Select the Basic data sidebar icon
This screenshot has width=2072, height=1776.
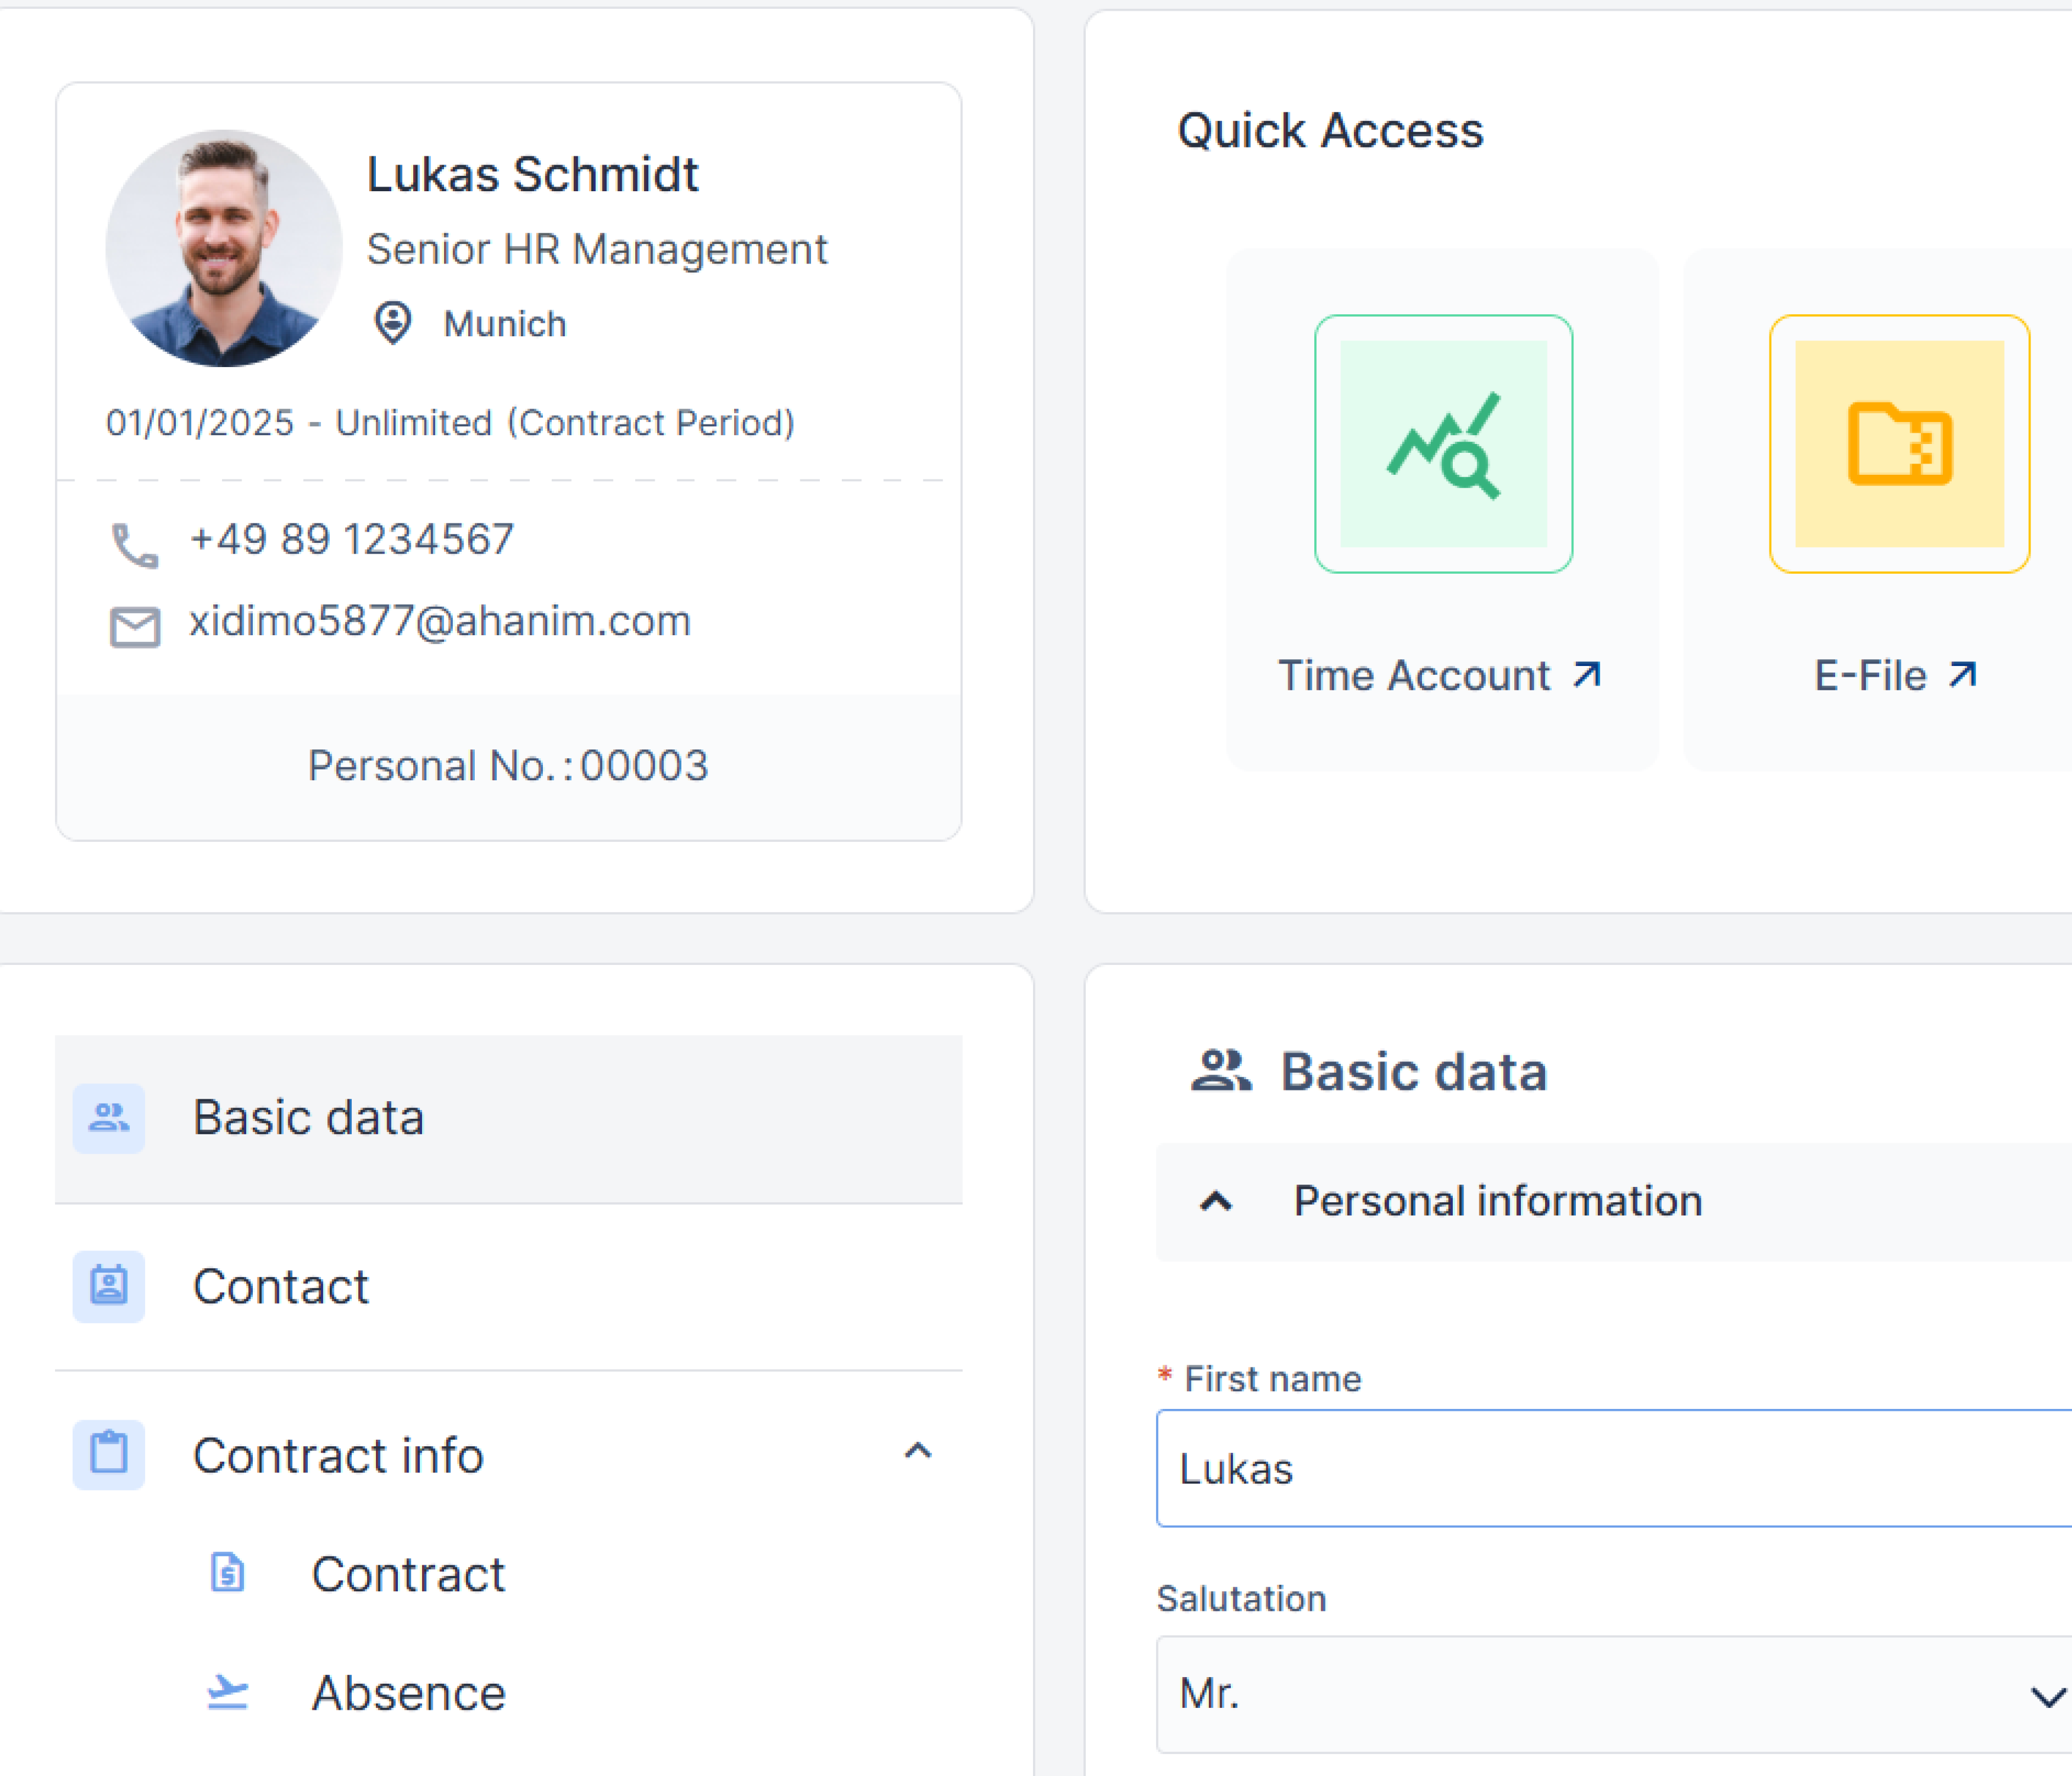point(108,1118)
